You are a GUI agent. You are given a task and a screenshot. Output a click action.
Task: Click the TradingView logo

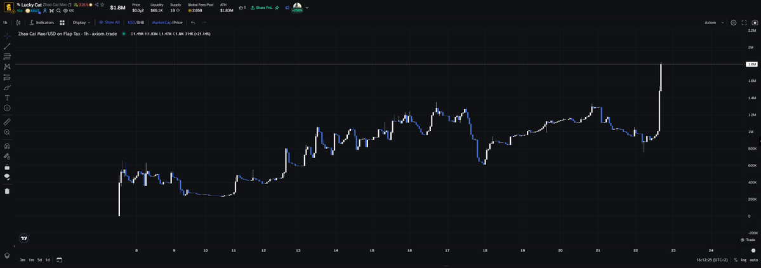[x=23, y=238]
